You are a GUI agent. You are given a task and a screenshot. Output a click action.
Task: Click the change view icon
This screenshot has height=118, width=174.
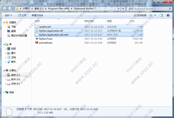151,15
